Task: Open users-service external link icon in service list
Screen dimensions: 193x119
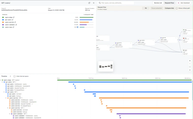Action: (15, 22)
